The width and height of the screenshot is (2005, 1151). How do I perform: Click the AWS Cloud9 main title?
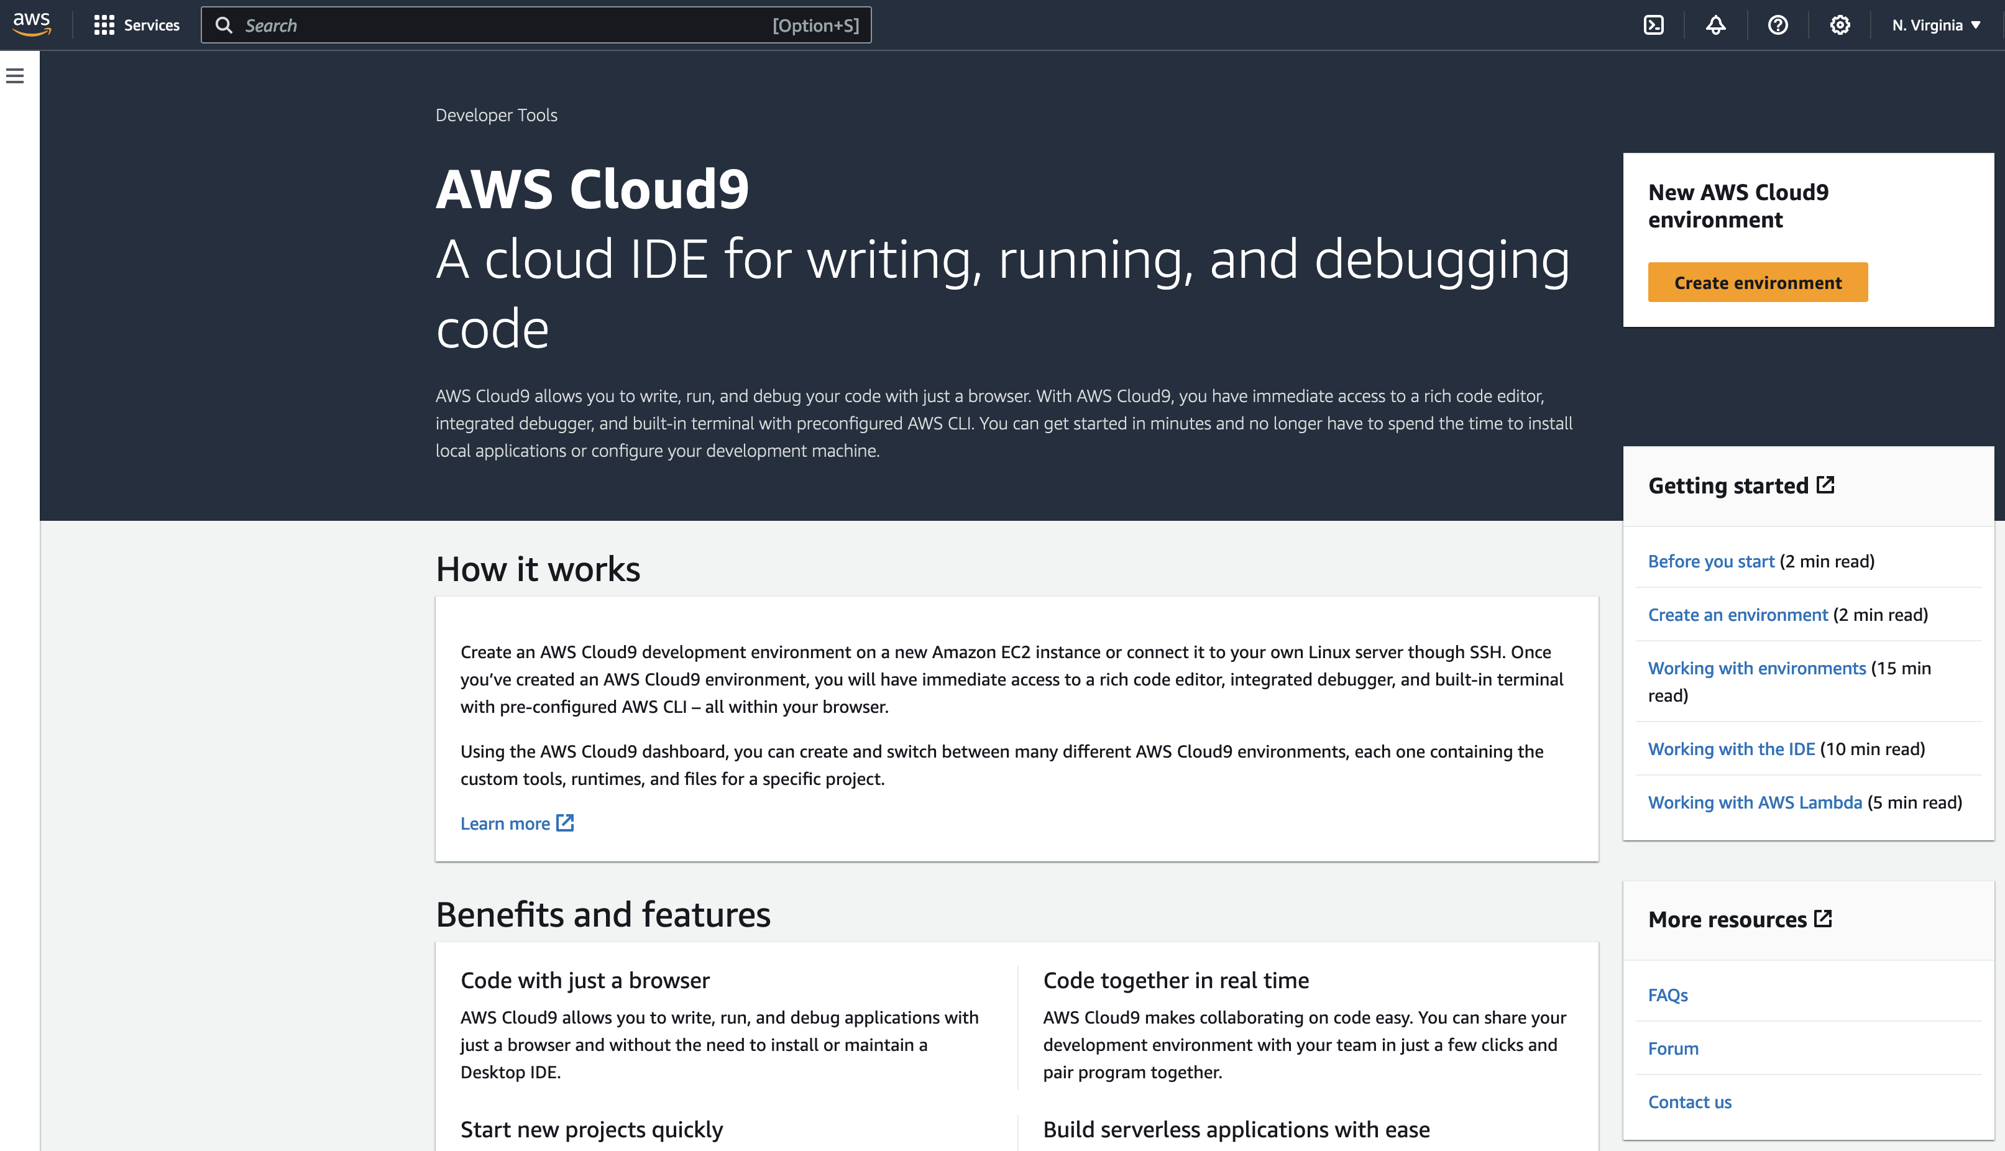click(x=592, y=189)
